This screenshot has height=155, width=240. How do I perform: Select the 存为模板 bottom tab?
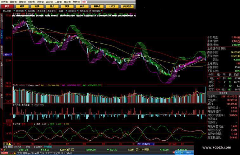click(x=48, y=147)
